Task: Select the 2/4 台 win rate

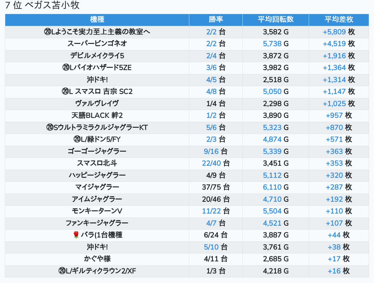Action: pos(216,56)
